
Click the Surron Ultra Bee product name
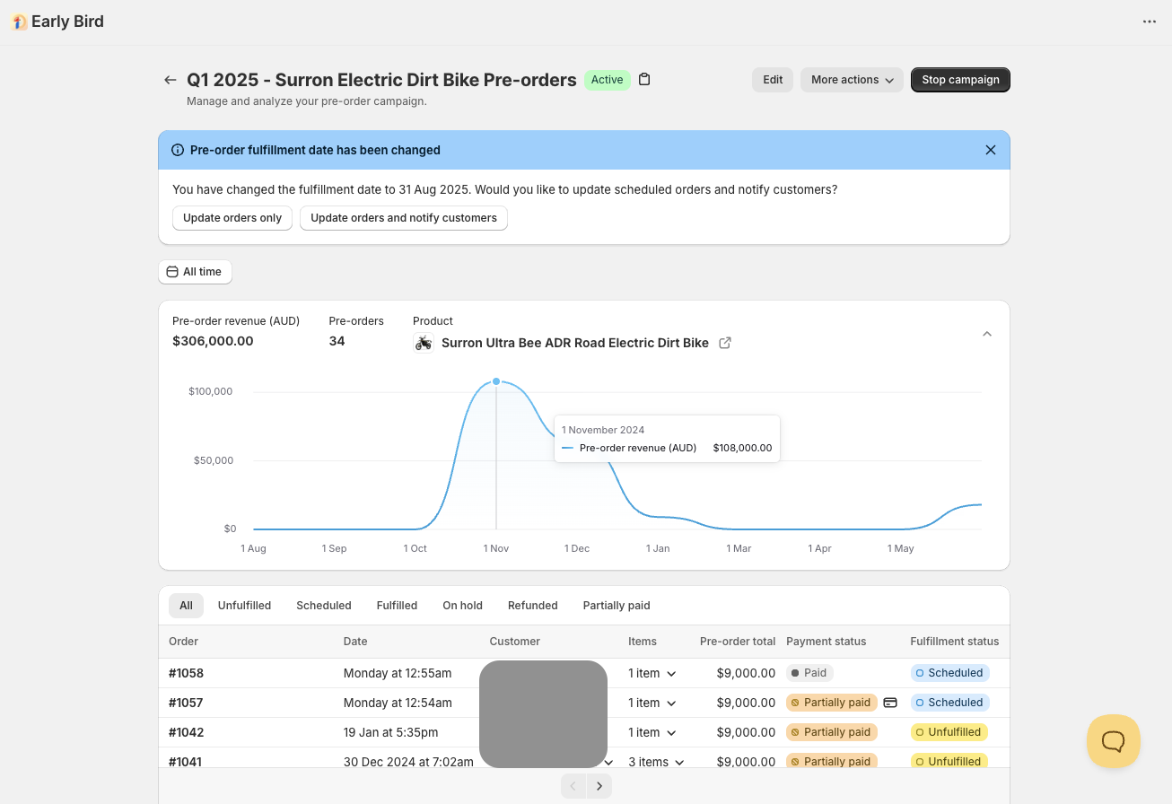click(x=575, y=343)
